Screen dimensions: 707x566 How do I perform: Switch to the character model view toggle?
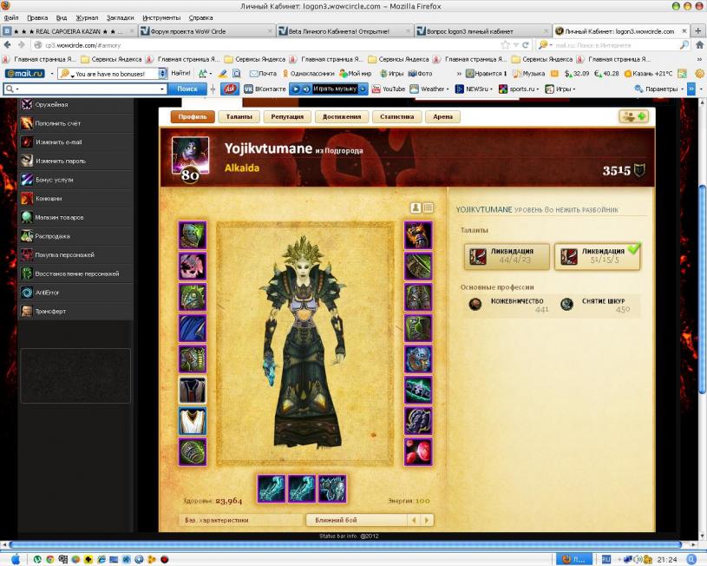[x=416, y=208]
